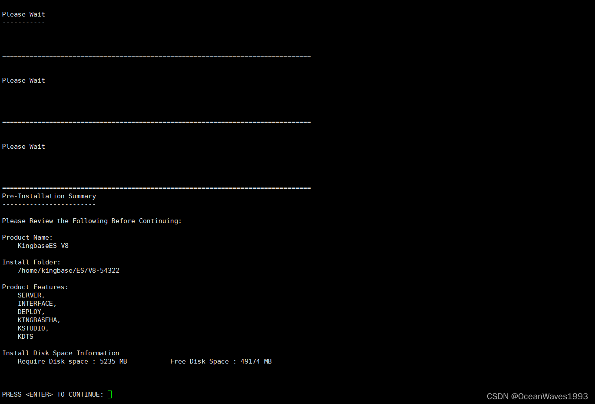Select the 'KingbaseES V8' product name
The height and width of the screenshot is (404, 595).
click(43, 246)
